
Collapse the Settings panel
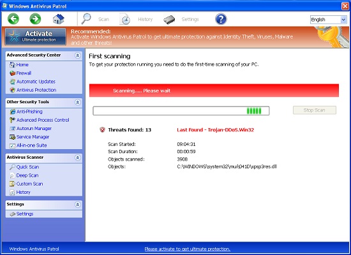point(77,205)
